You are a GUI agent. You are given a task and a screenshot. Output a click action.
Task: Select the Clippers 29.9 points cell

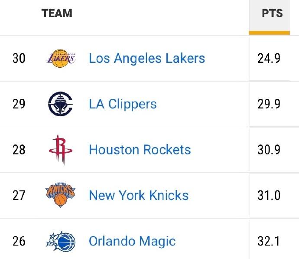click(269, 104)
